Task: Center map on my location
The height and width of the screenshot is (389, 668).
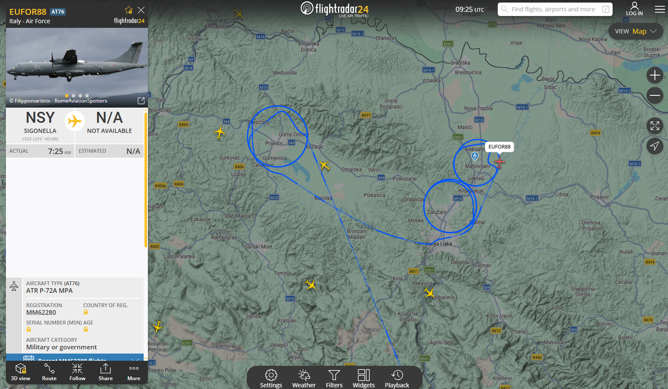Action: (654, 146)
